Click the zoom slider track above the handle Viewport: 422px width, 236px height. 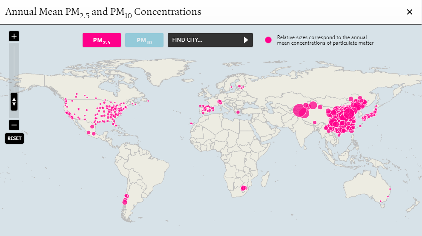coord(14,68)
